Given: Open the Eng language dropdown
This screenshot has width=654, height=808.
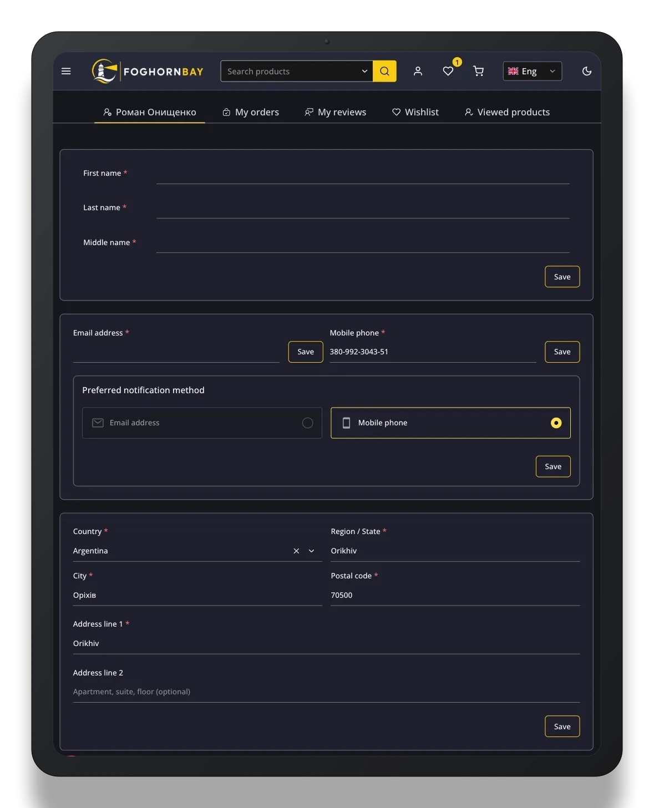Looking at the screenshot, I should click(x=533, y=71).
